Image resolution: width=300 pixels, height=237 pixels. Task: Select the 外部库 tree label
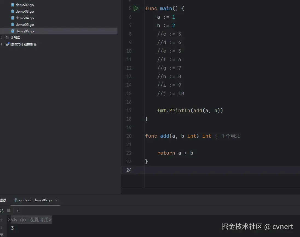[15, 38]
